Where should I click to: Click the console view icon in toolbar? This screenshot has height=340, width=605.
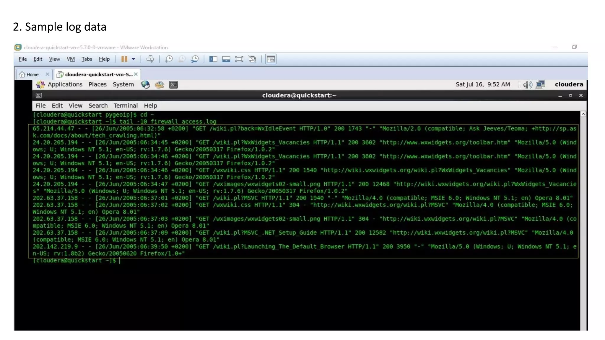[x=271, y=59]
